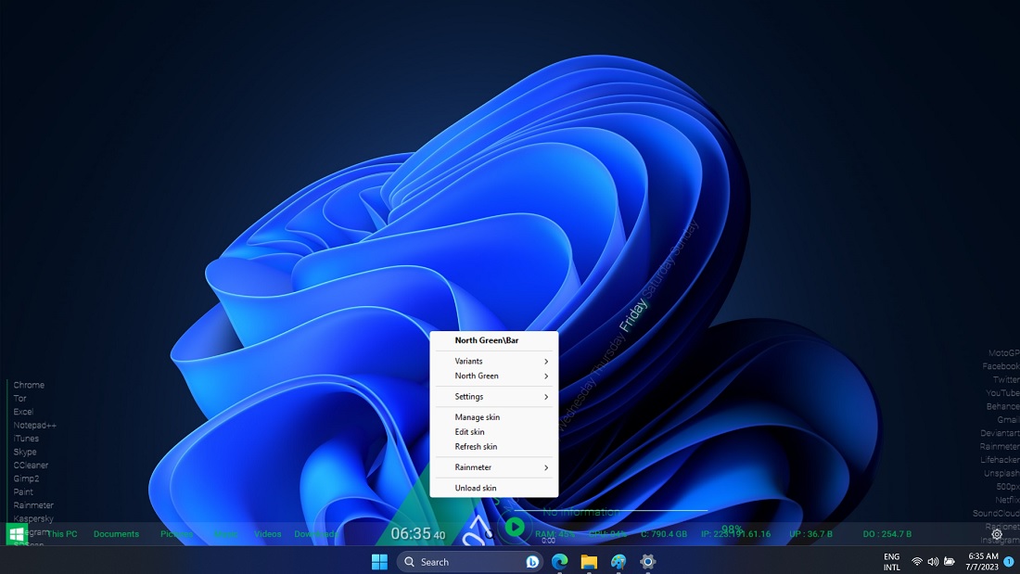Screen dimensions: 1020x574
Task: Choose Refresh skin in the context menu
Action: 475,446
